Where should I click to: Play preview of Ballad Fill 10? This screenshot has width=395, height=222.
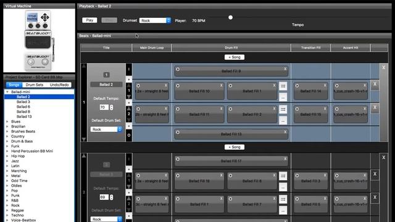[178, 86]
